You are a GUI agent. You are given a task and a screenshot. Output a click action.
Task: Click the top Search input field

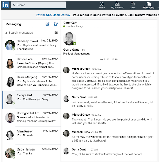(x=38, y=5)
